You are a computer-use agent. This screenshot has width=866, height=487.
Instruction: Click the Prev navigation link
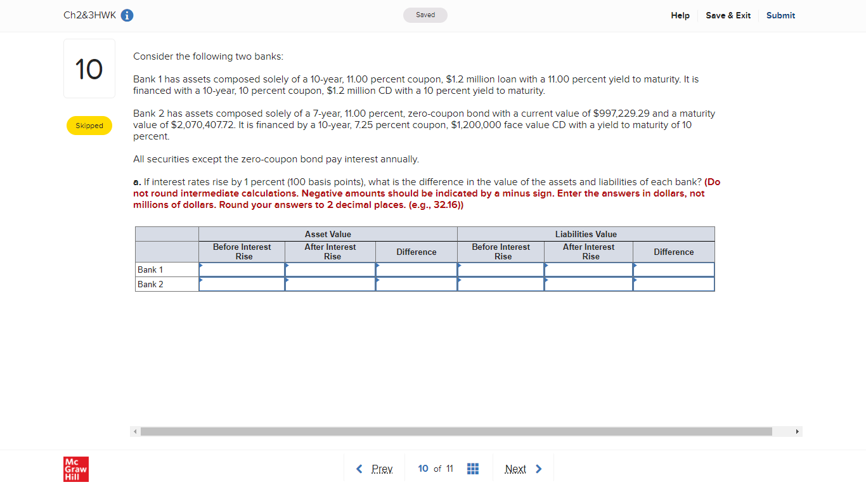tap(382, 469)
